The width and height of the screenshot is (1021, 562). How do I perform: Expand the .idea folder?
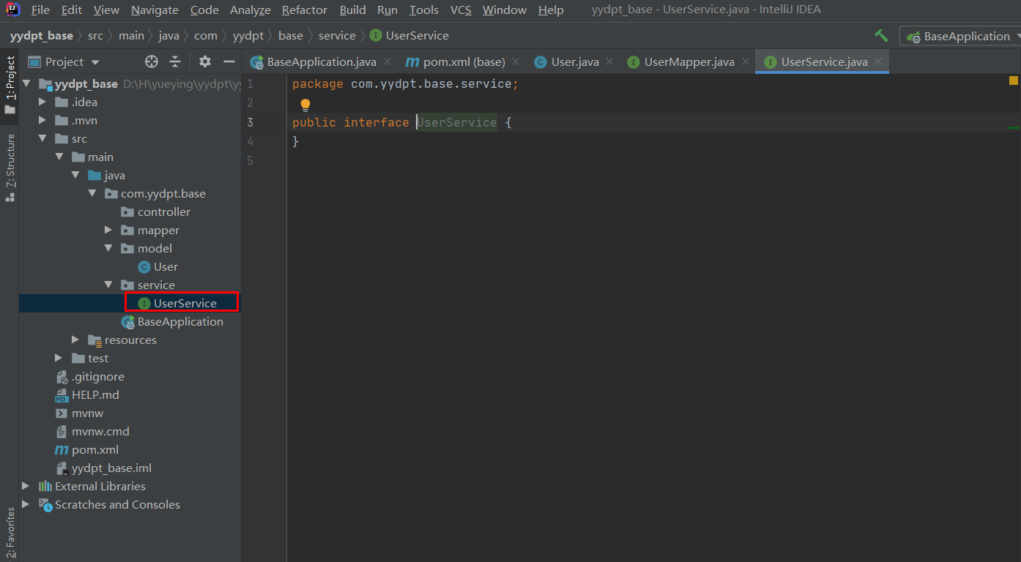pos(43,102)
